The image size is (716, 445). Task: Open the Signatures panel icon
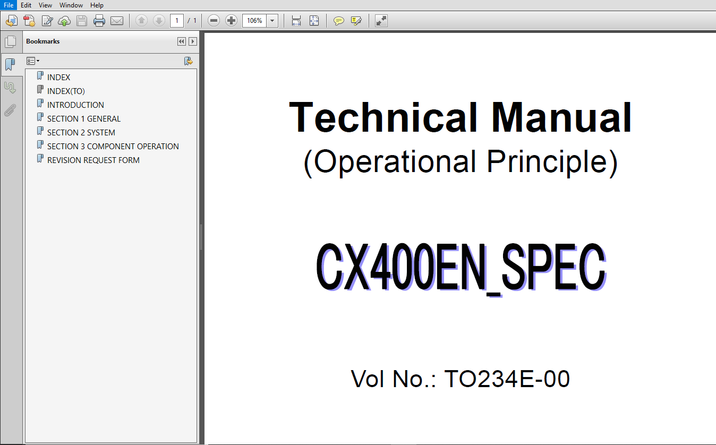11,88
